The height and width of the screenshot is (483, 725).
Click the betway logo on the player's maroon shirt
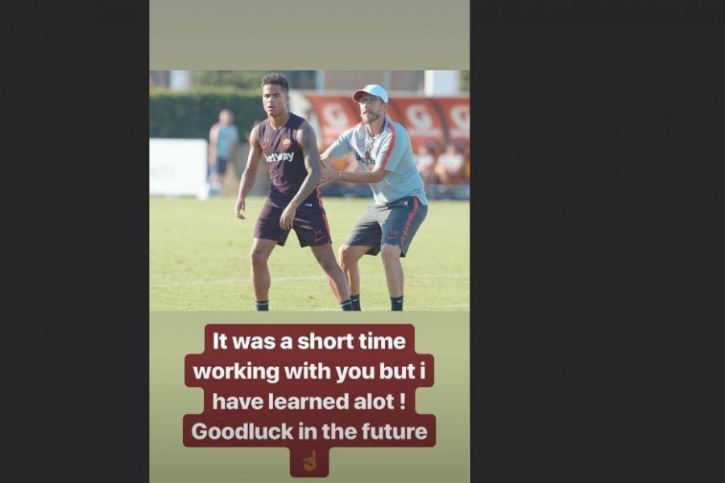[280, 157]
